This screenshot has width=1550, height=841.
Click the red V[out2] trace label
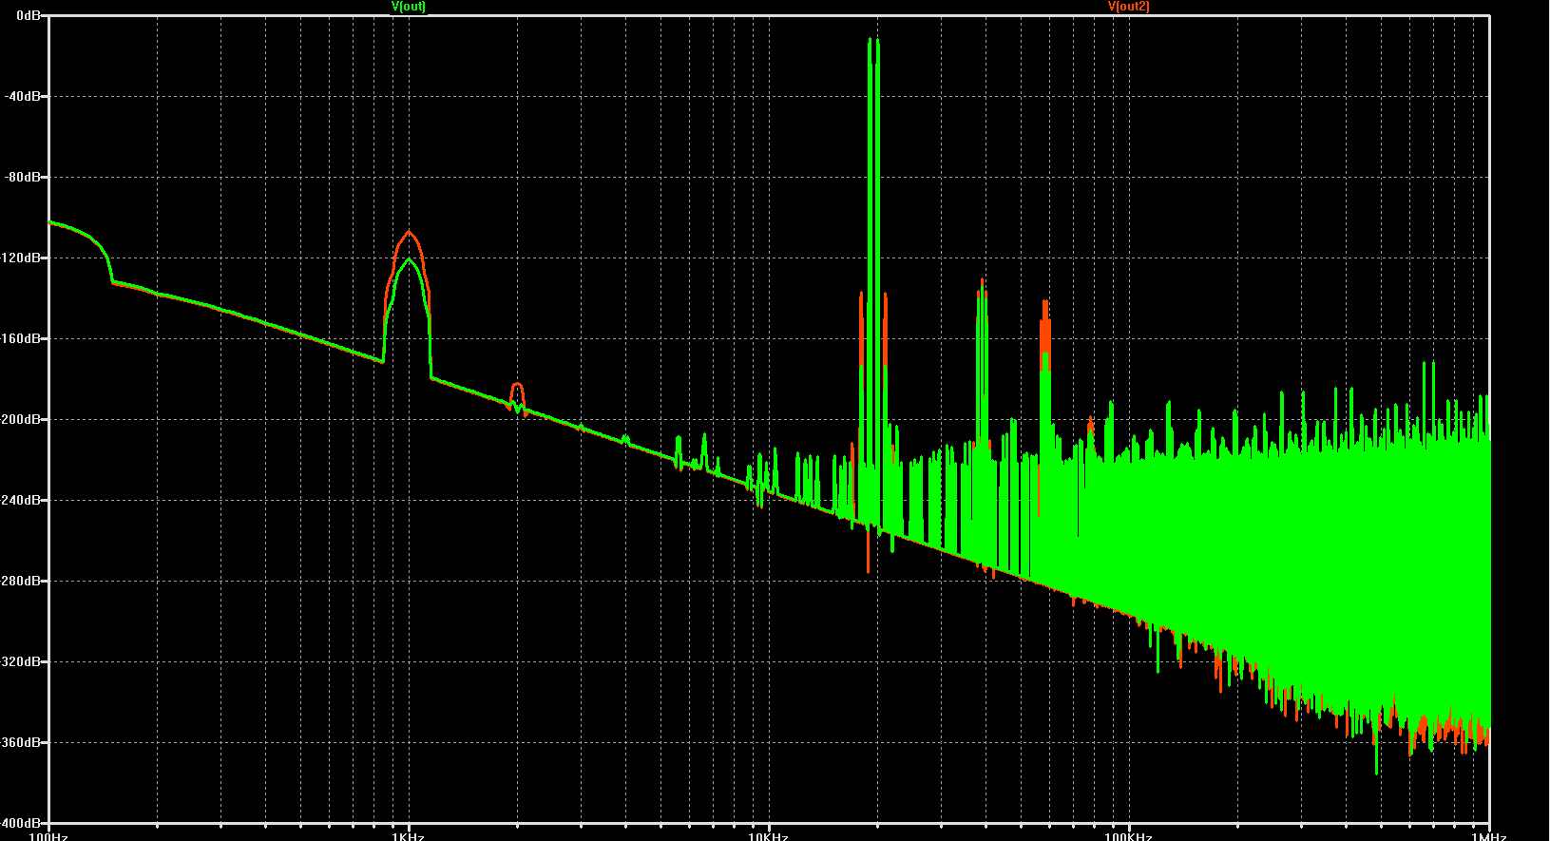pos(1128,7)
